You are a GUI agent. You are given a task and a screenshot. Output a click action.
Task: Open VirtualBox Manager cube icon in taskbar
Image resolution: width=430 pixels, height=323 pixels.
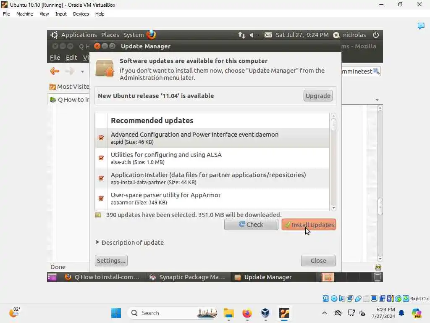(x=265, y=313)
